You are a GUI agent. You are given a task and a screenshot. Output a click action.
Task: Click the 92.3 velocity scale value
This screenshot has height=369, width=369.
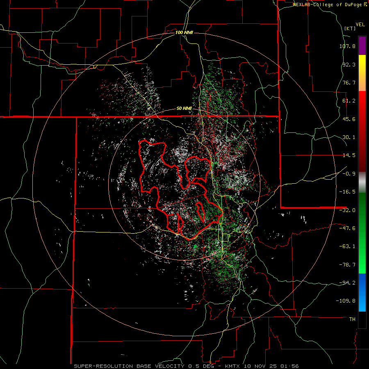pos(349,64)
